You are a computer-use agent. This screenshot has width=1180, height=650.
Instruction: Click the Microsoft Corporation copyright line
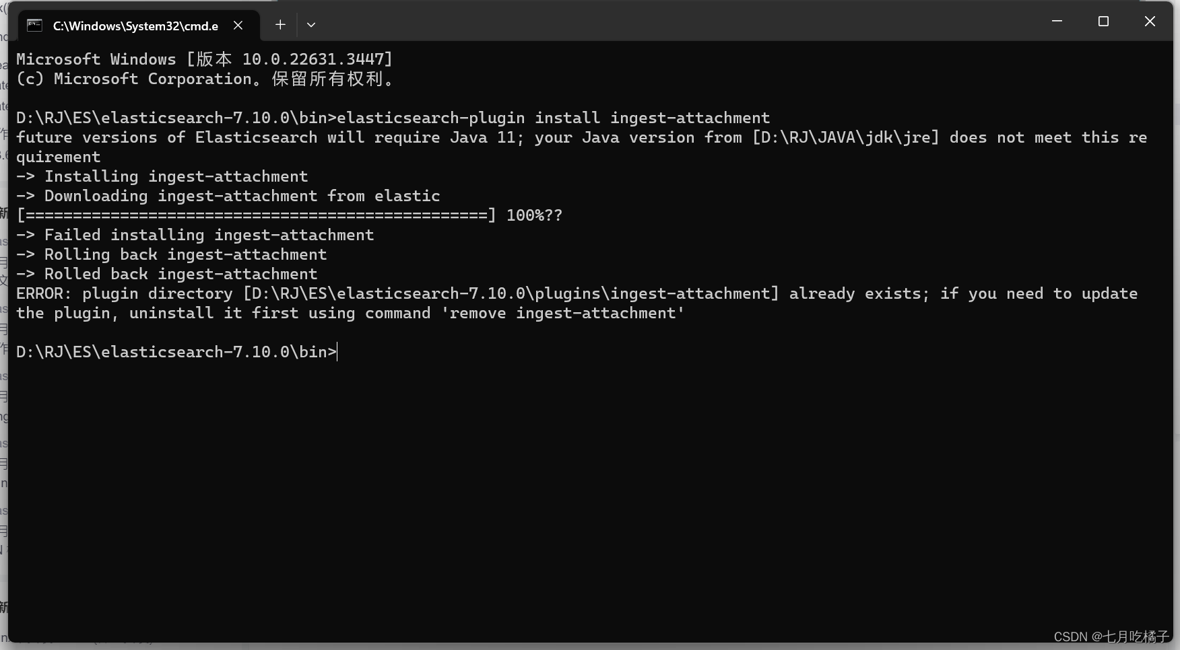(205, 79)
